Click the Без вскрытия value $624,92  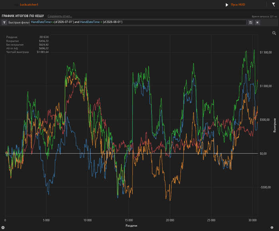pyautogui.click(x=44, y=45)
